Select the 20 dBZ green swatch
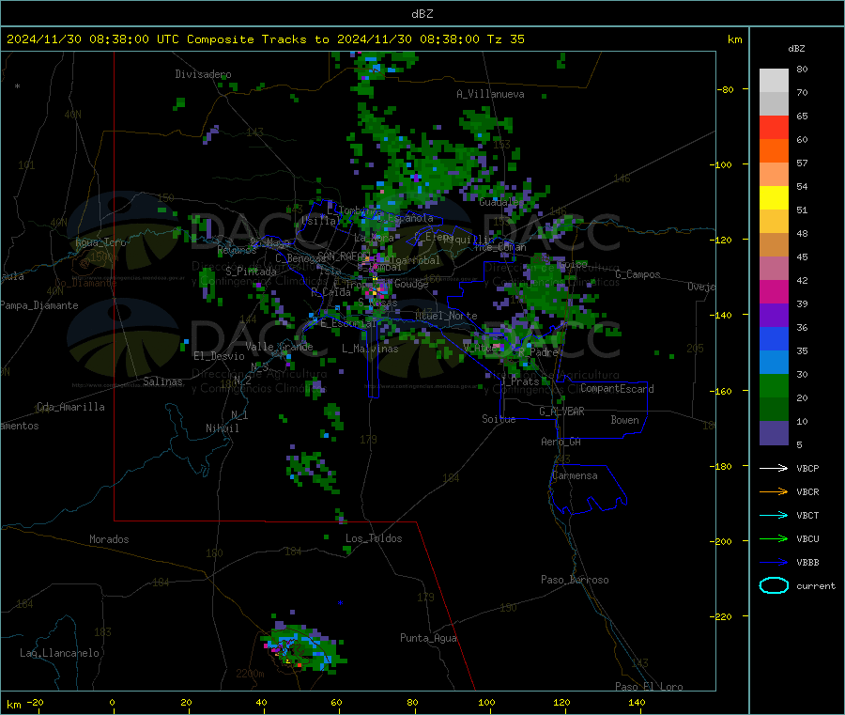The height and width of the screenshot is (715, 845). (x=774, y=385)
